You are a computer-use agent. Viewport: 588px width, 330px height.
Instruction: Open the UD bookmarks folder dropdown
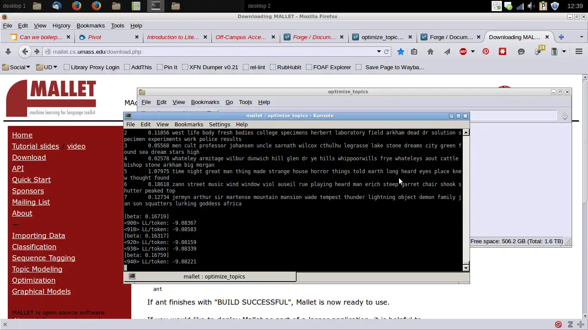(47, 67)
